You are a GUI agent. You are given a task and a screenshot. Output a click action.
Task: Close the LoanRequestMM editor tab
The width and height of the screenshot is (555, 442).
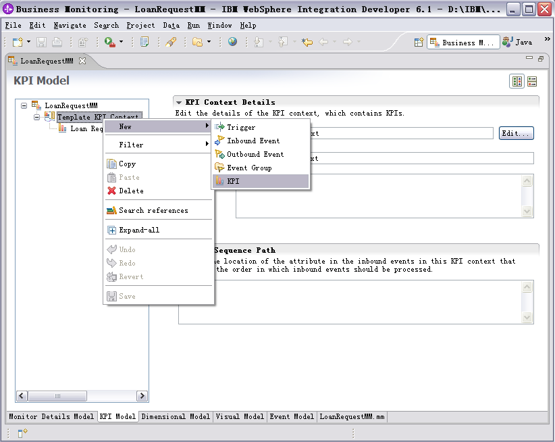pyautogui.click(x=82, y=61)
